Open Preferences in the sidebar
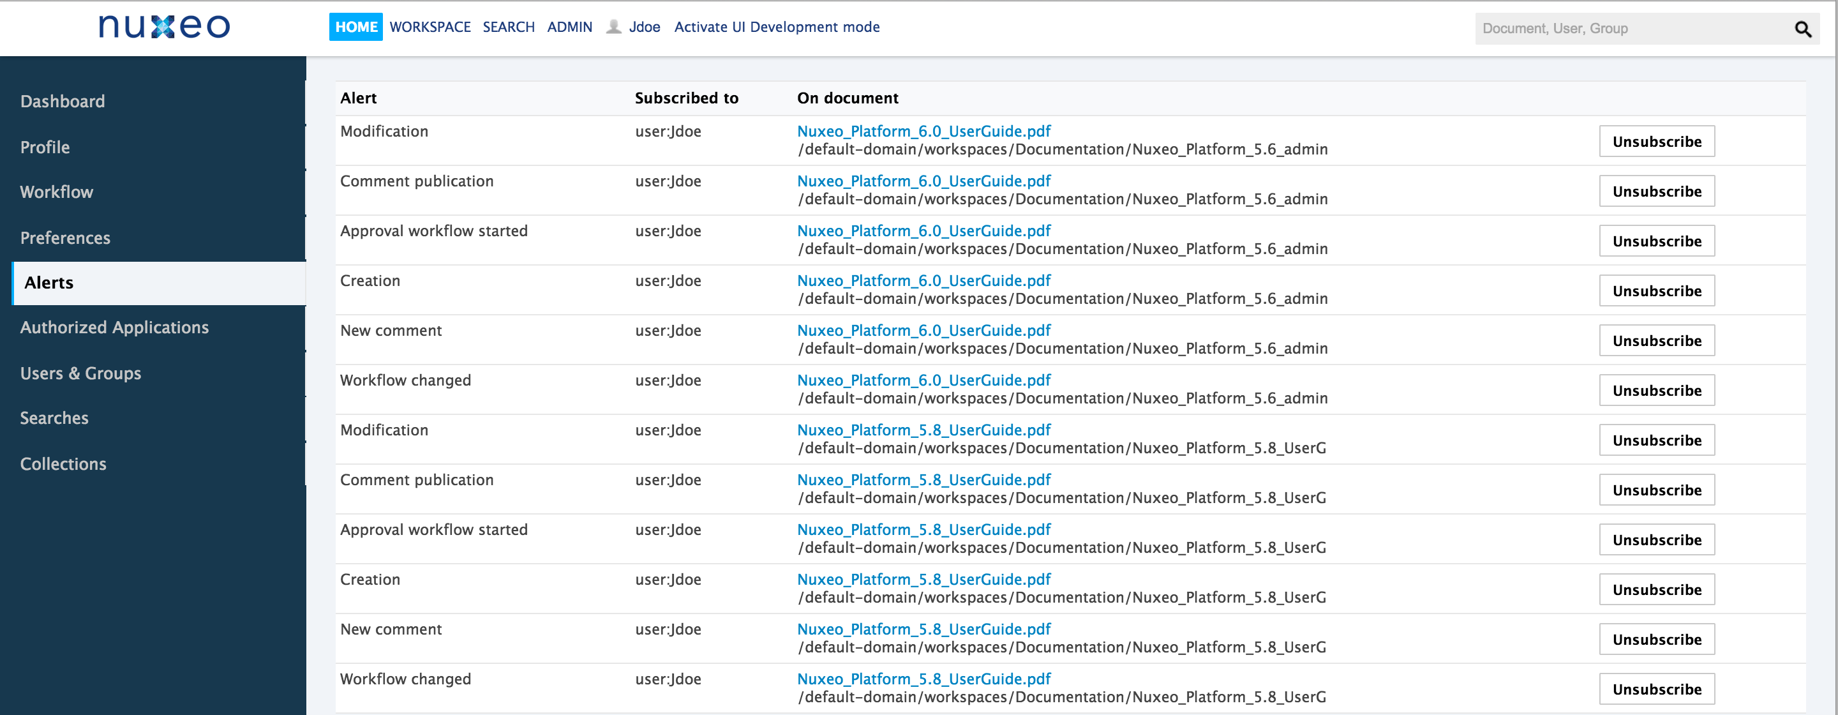 65,237
